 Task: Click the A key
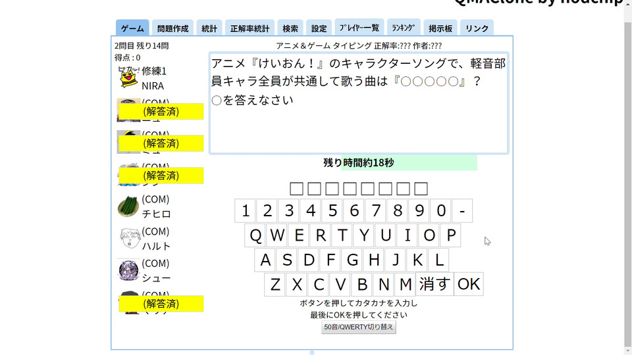tap(265, 260)
